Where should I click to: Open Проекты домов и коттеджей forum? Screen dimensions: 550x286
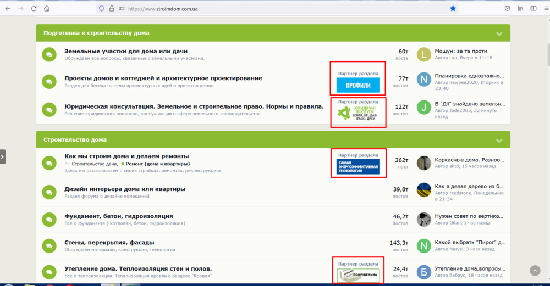tap(163, 78)
